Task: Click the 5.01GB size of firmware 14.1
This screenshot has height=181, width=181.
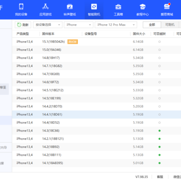Action: coord(138,163)
